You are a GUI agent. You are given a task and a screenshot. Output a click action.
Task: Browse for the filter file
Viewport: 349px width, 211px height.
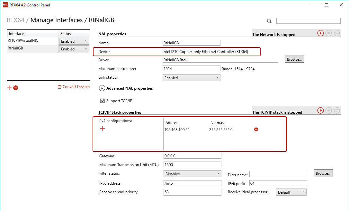coord(323,173)
